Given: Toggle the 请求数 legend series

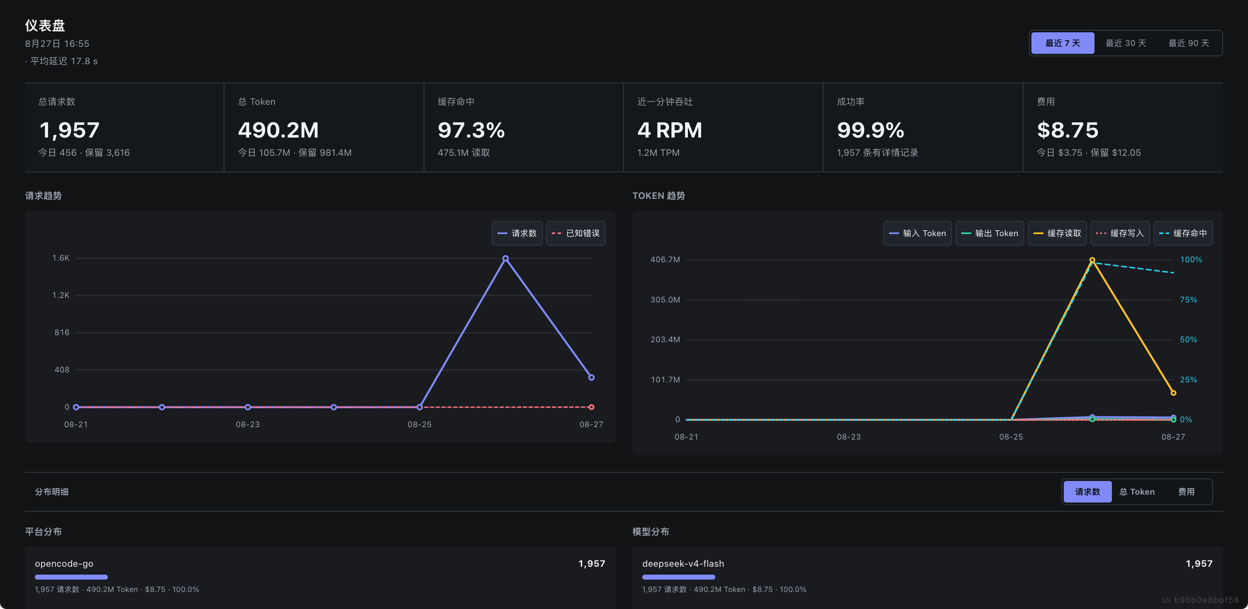Looking at the screenshot, I should click(x=517, y=233).
